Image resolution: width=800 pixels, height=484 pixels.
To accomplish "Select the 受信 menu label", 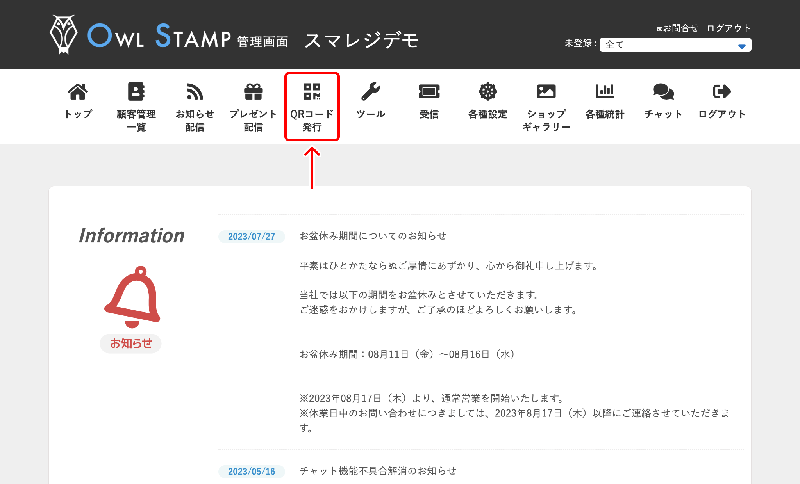I will point(429,114).
